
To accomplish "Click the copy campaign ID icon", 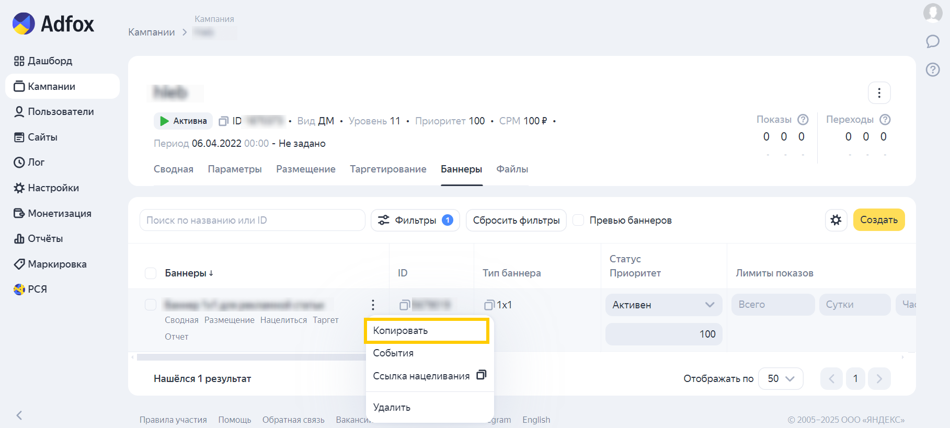I will [x=224, y=121].
